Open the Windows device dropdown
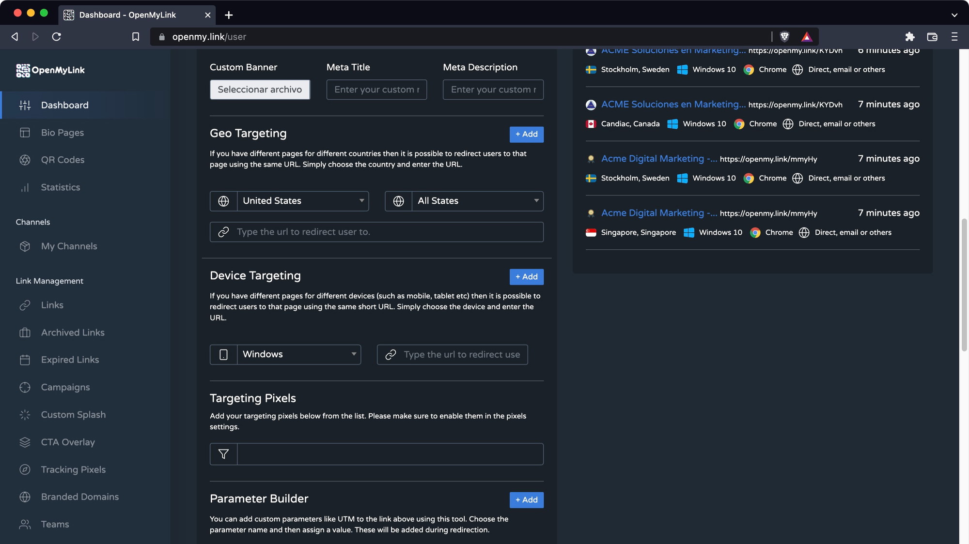Screen dimensions: 969x544 click(299, 354)
